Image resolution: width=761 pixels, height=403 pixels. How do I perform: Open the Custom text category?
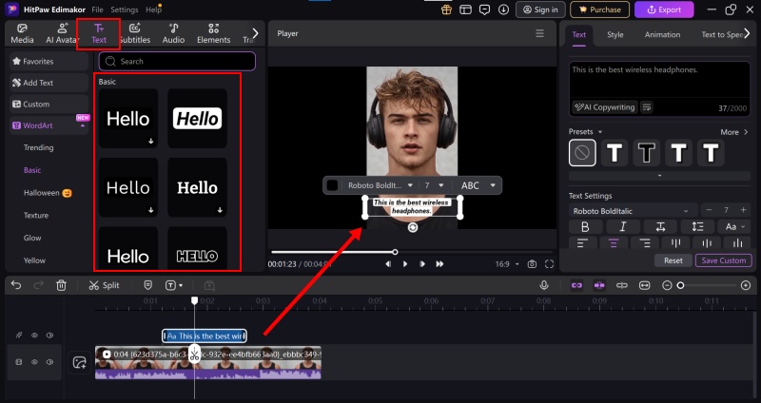click(49, 104)
